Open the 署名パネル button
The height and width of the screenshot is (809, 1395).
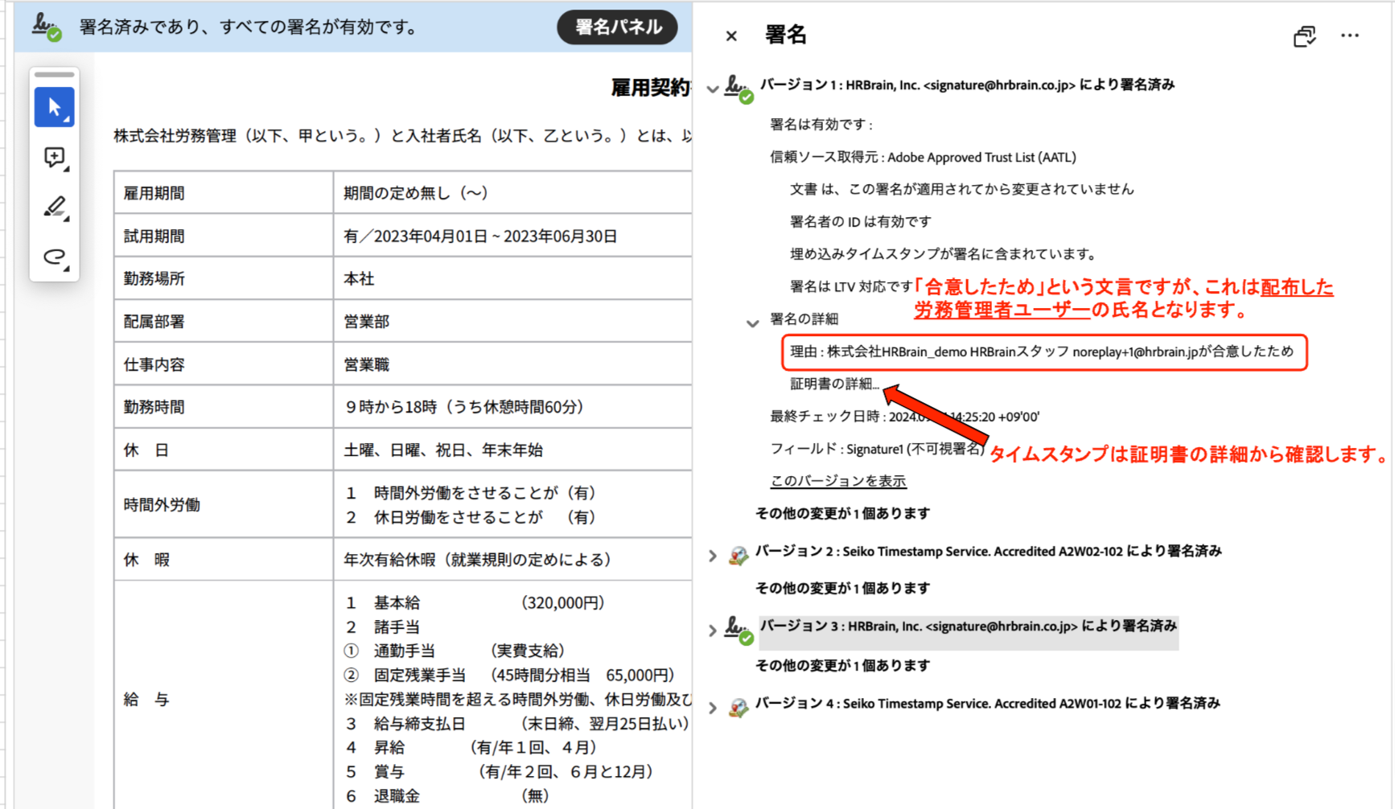617,27
